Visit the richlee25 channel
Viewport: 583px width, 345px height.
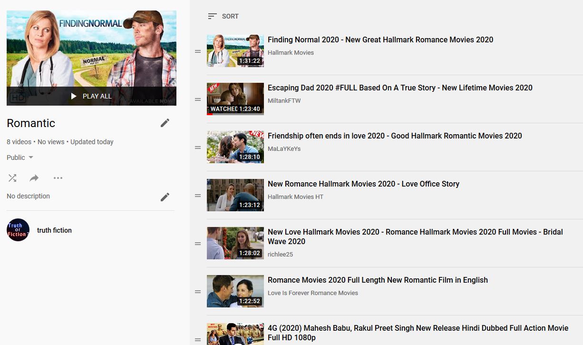280,255
